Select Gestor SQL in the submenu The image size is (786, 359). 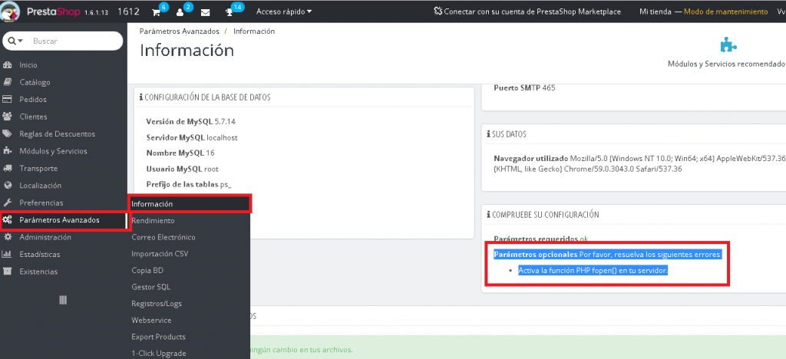click(x=150, y=287)
